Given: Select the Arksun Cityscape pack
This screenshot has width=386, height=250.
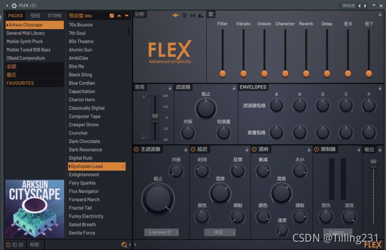Looking at the screenshot, I should [x=34, y=25].
